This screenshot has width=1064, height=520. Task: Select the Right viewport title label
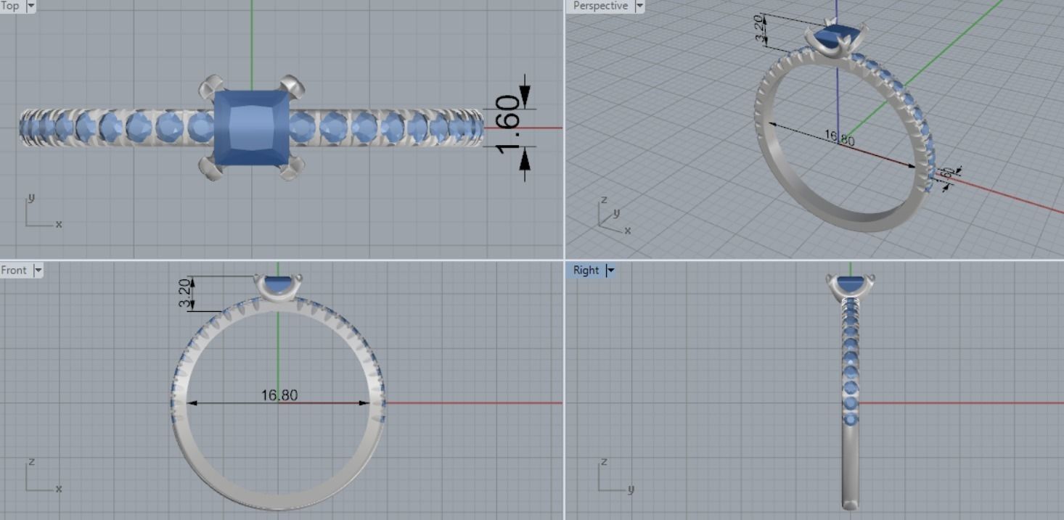point(586,270)
